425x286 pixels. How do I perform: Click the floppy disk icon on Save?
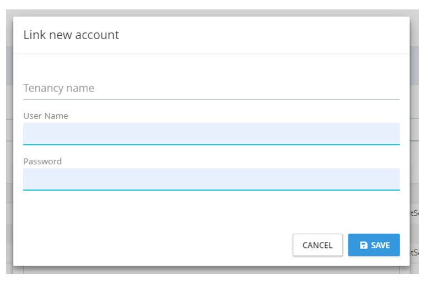[x=363, y=245]
